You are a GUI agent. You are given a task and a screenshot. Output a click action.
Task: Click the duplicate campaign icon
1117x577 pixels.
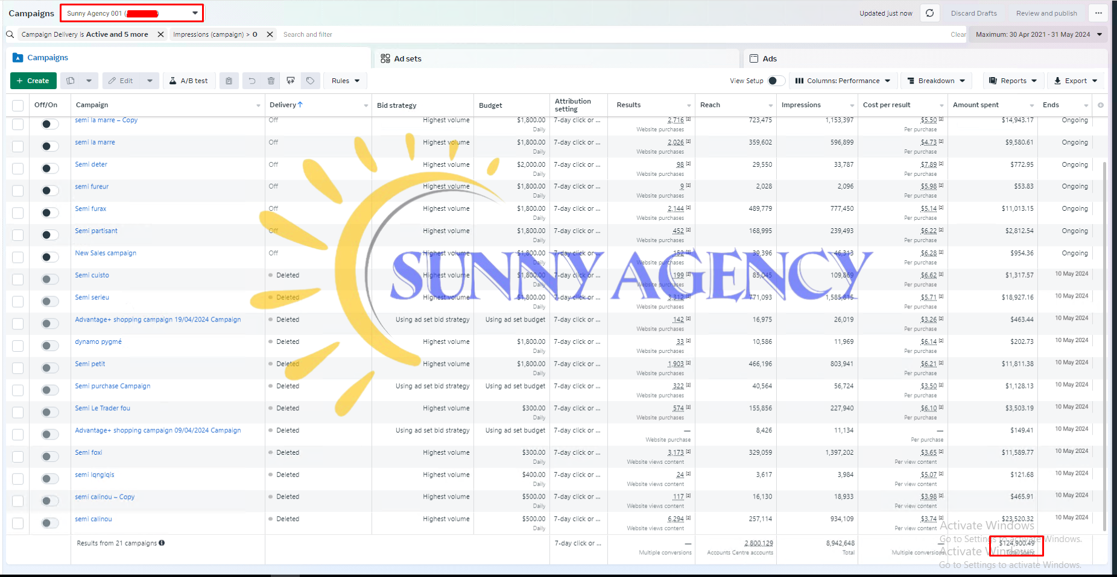tap(71, 81)
